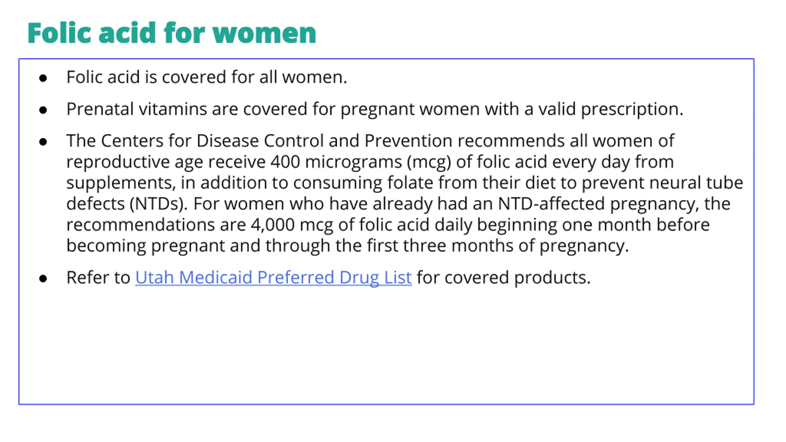Click 'for covered products.' text after link
The height and width of the screenshot is (442, 786).
pos(504,277)
